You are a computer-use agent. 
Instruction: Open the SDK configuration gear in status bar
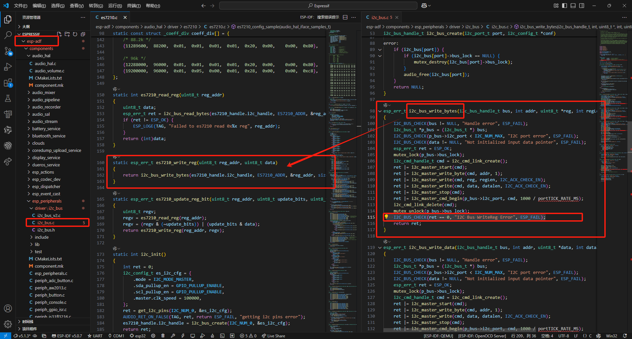[153, 336]
